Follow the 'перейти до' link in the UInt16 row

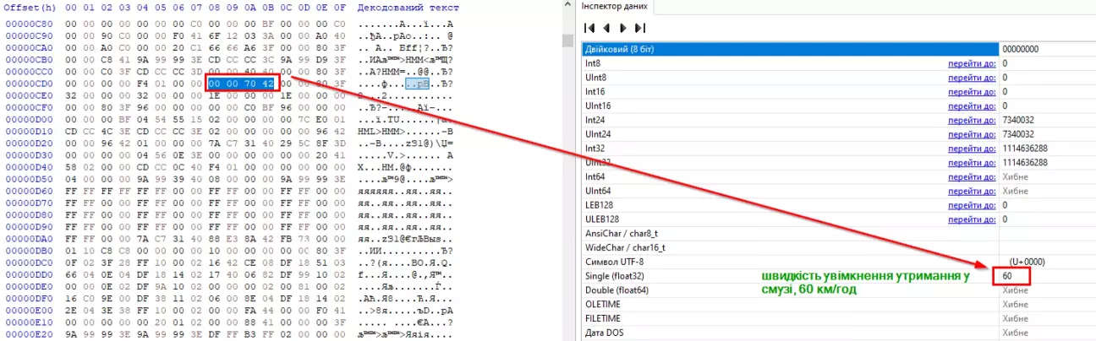point(970,106)
